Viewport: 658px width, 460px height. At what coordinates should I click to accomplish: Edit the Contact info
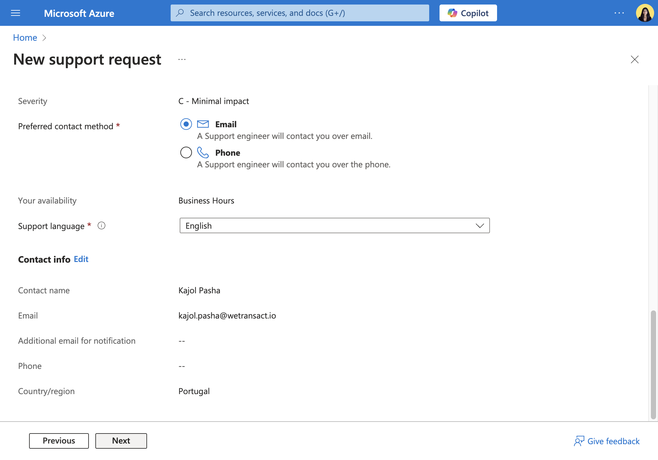point(81,259)
